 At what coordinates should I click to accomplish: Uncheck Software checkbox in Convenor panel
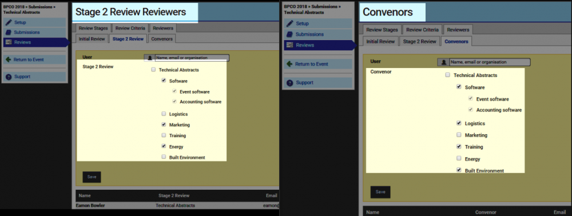click(x=459, y=87)
